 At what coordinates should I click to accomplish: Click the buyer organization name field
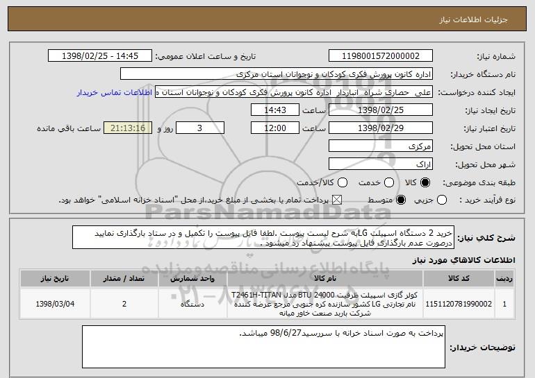[277, 74]
